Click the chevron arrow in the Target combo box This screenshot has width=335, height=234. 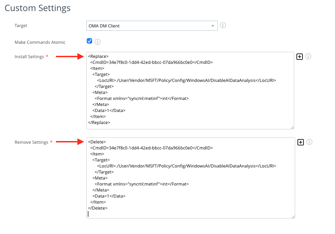213,26
